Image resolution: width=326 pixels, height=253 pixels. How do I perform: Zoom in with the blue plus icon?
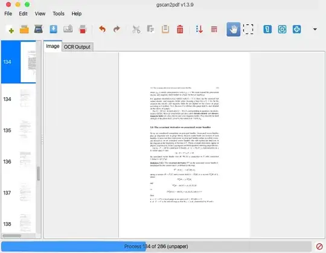point(296,30)
